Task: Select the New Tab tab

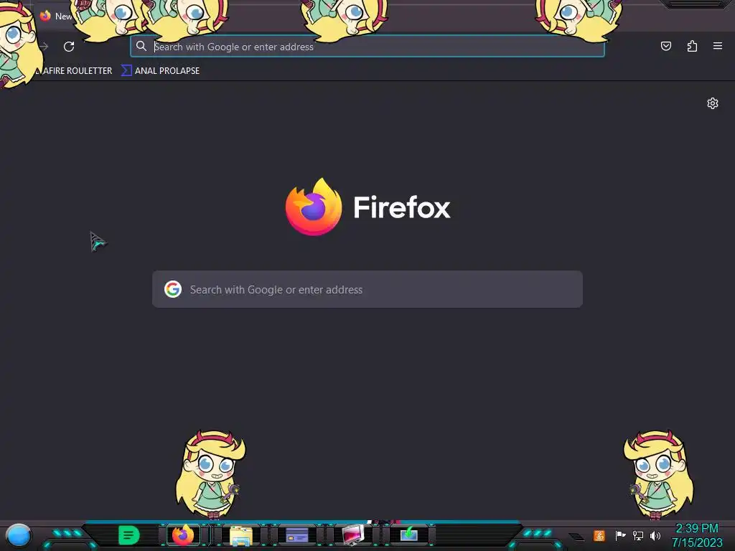Action: pos(56,17)
